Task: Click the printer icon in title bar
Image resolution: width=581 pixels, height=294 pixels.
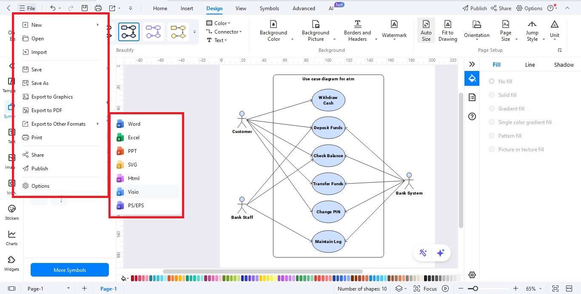Action: [x=98, y=8]
